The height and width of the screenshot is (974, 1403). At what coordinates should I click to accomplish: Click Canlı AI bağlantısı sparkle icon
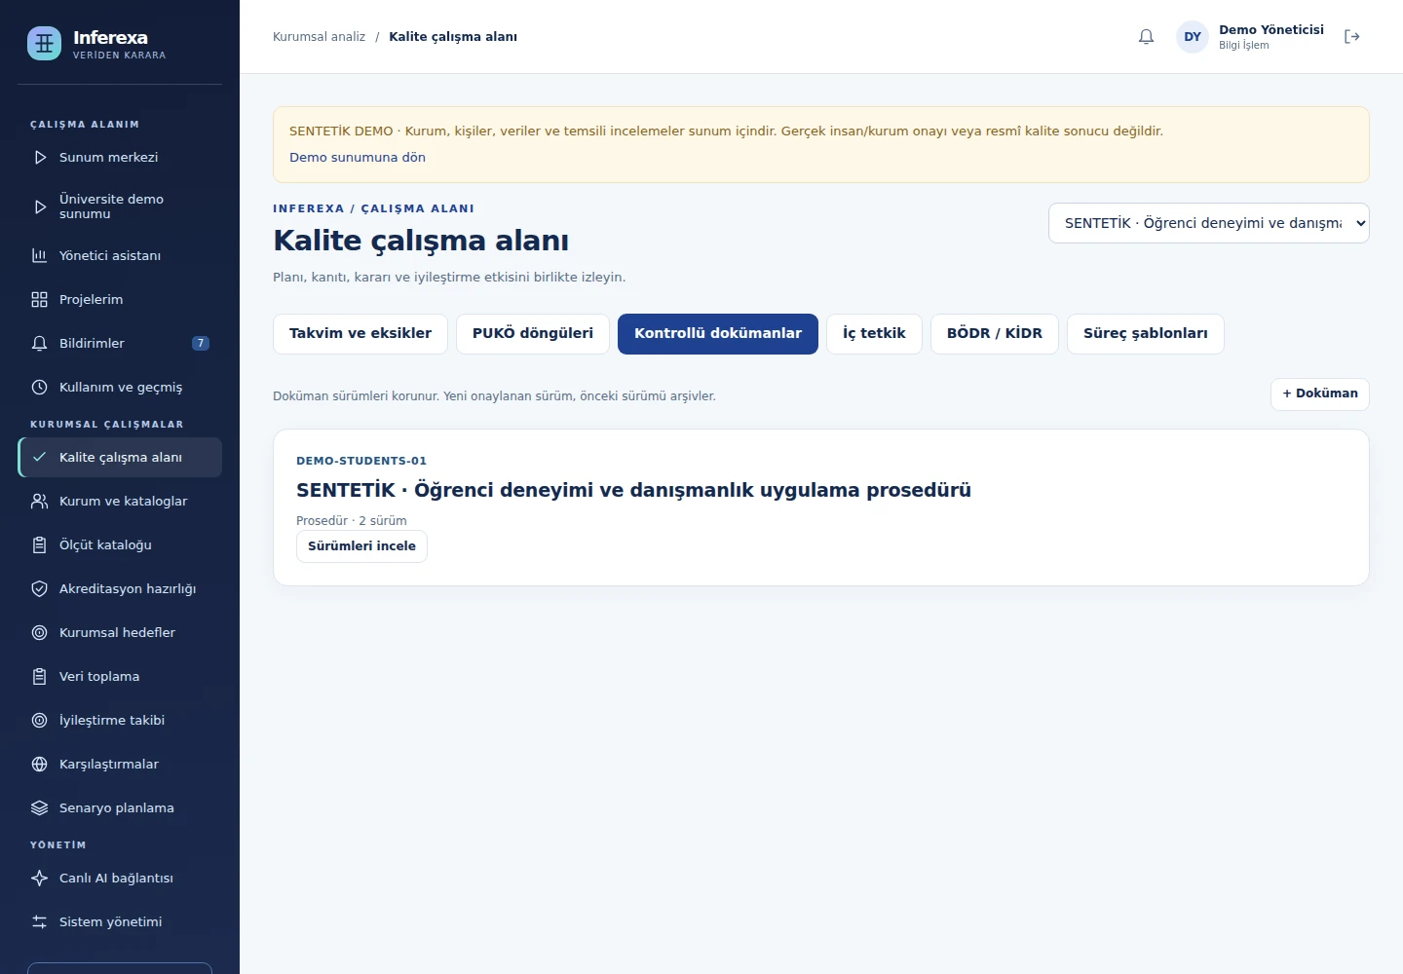click(40, 878)
